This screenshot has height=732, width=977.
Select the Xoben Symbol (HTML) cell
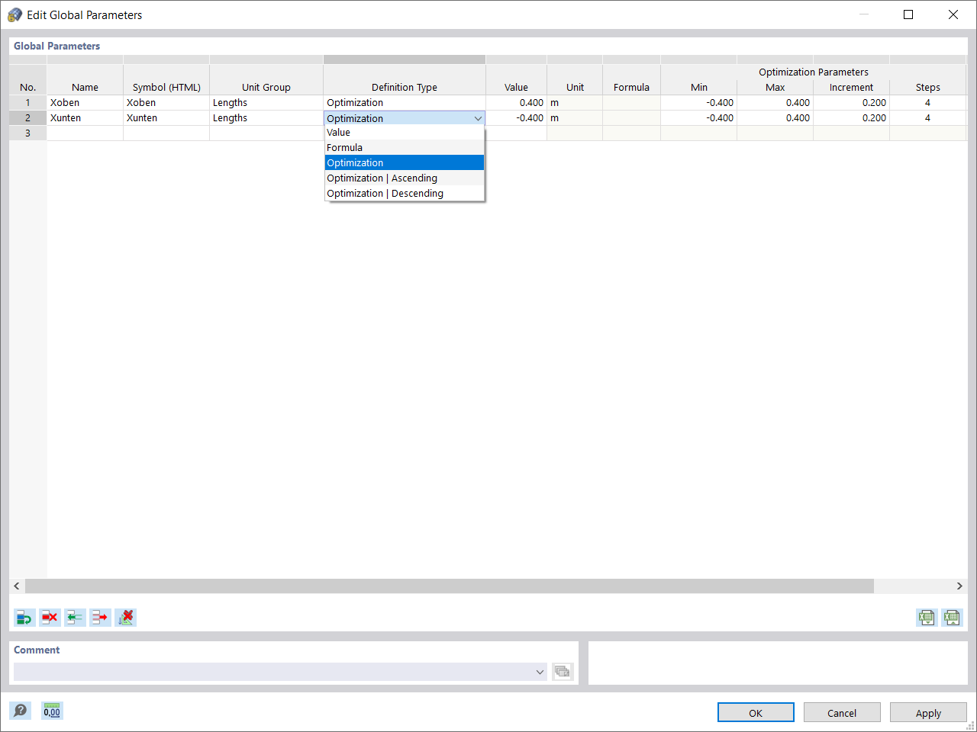166,103
